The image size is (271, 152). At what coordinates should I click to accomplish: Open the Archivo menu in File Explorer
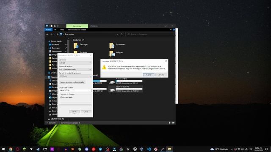coord(49,30)
